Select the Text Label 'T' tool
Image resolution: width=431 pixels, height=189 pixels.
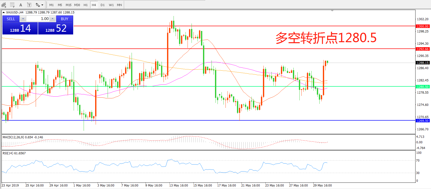pos(29,5)
